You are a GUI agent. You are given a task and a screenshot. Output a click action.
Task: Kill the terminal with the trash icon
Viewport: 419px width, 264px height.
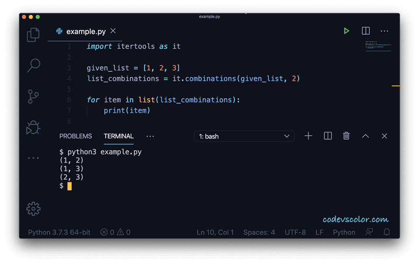tap(346, 136)
